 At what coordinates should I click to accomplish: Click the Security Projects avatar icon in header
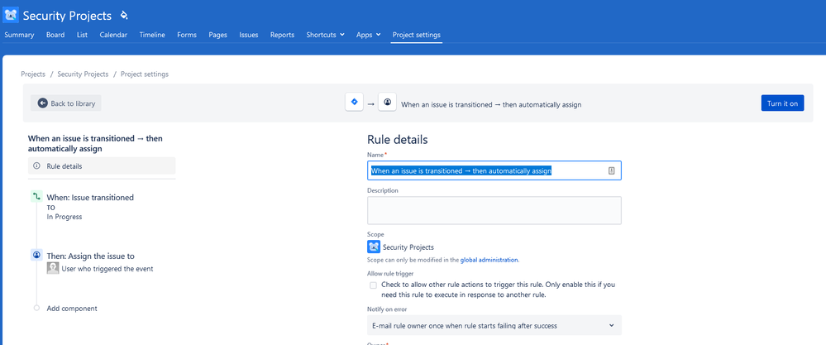[x=11, y=15]
